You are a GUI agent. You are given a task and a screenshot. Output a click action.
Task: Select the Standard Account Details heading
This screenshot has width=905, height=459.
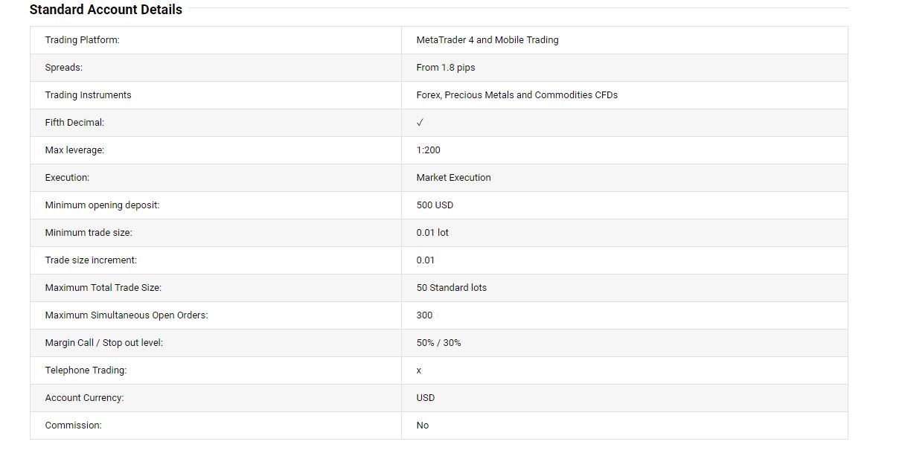click(x=106, y=10)
